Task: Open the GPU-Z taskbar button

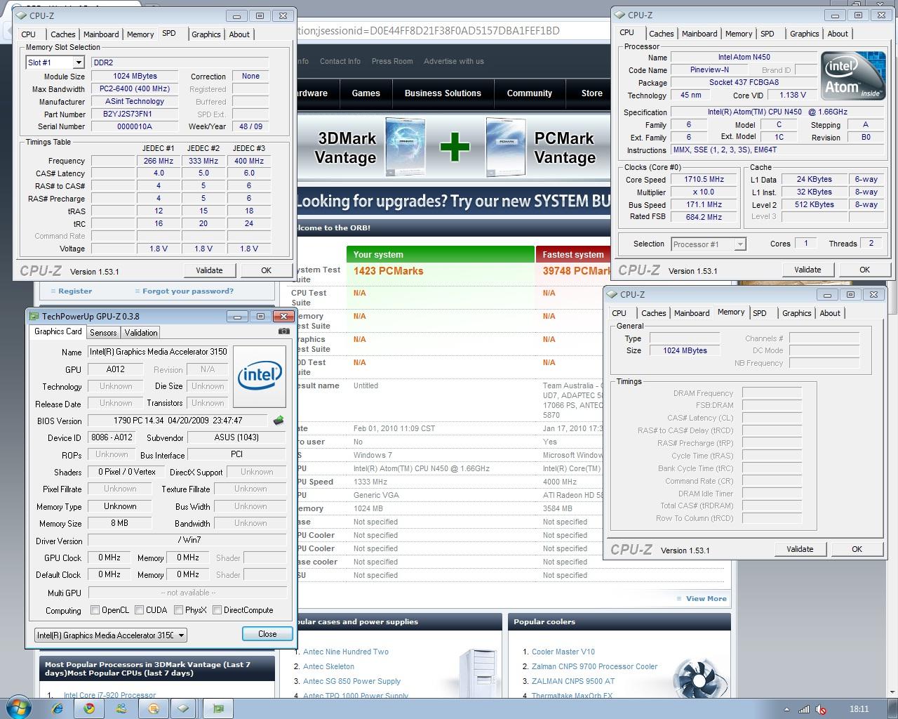Action: click(217, 708)
